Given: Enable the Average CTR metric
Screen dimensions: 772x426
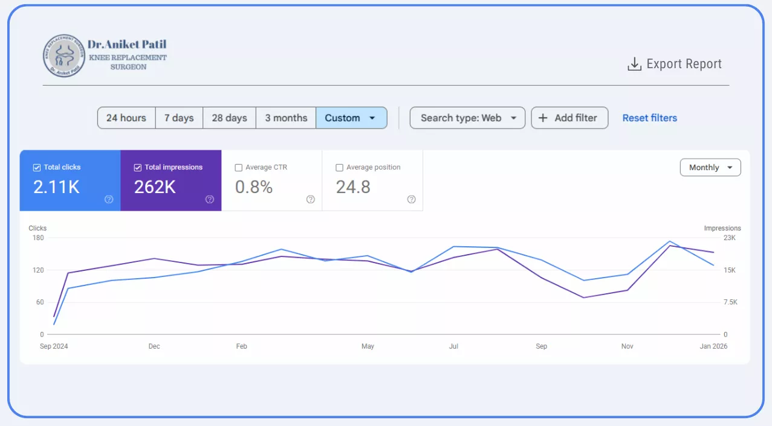Looking at the screenshot, I should (x=238, y=167).
